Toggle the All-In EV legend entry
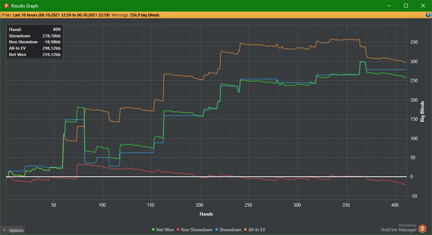This screenshot has width=432, height=235. pyautogui.click(x=255, y=229)
